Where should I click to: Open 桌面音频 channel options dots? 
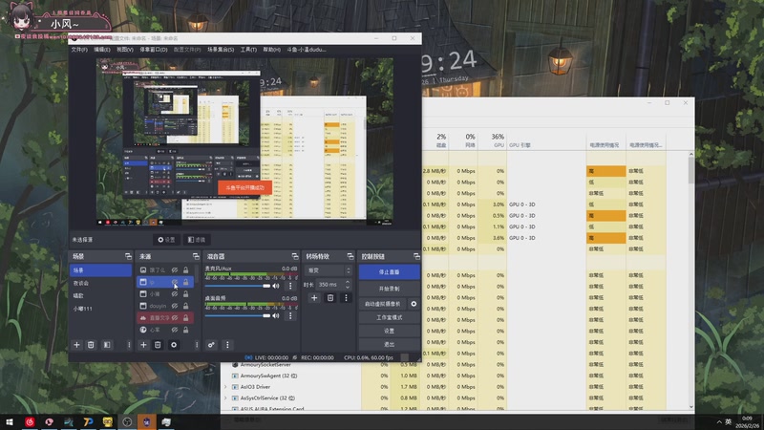pos(290,315)
